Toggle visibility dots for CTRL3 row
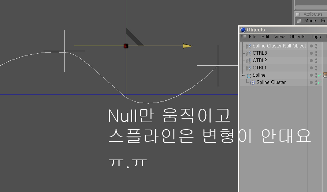The width and height of the screenshot is (327, 192). tap(316, 53)
